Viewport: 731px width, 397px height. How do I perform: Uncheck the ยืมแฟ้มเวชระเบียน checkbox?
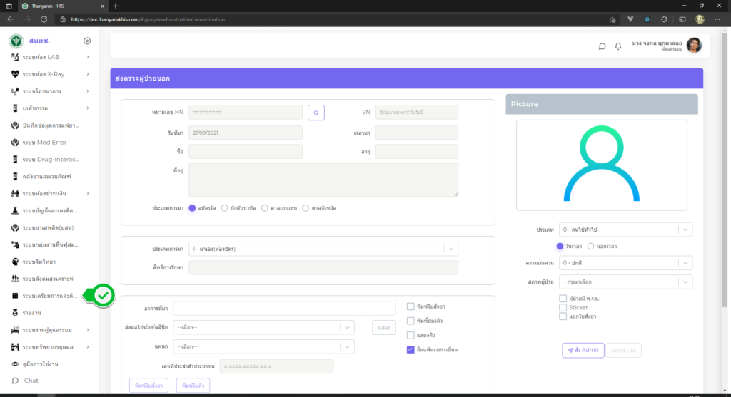point(410,349)
